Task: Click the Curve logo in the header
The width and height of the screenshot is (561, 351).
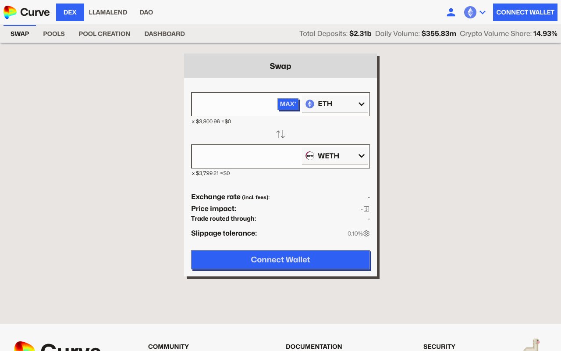Action: click(26, 12)
